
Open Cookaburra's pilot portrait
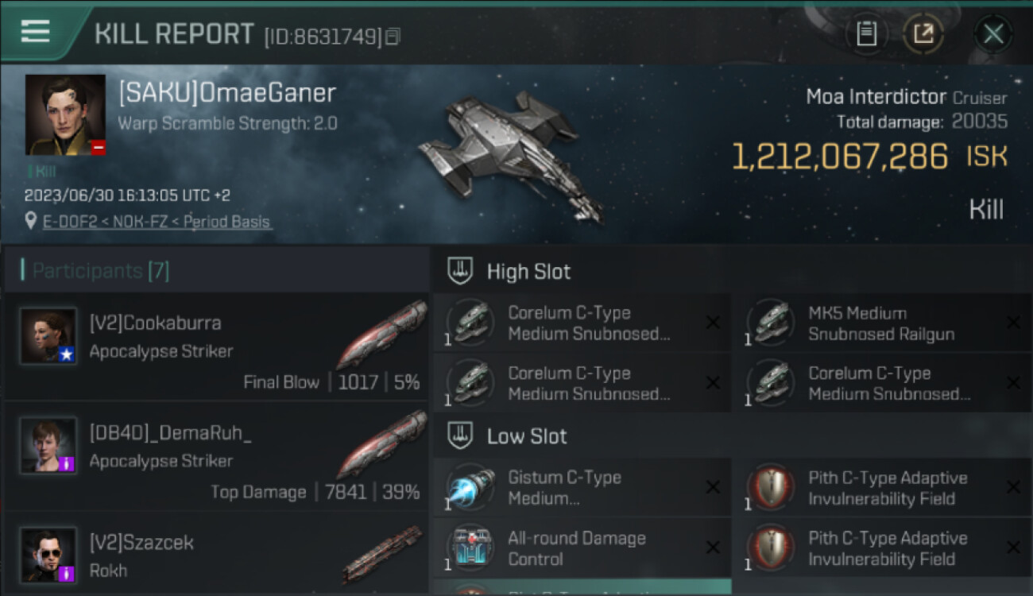(x=48, y=336)
